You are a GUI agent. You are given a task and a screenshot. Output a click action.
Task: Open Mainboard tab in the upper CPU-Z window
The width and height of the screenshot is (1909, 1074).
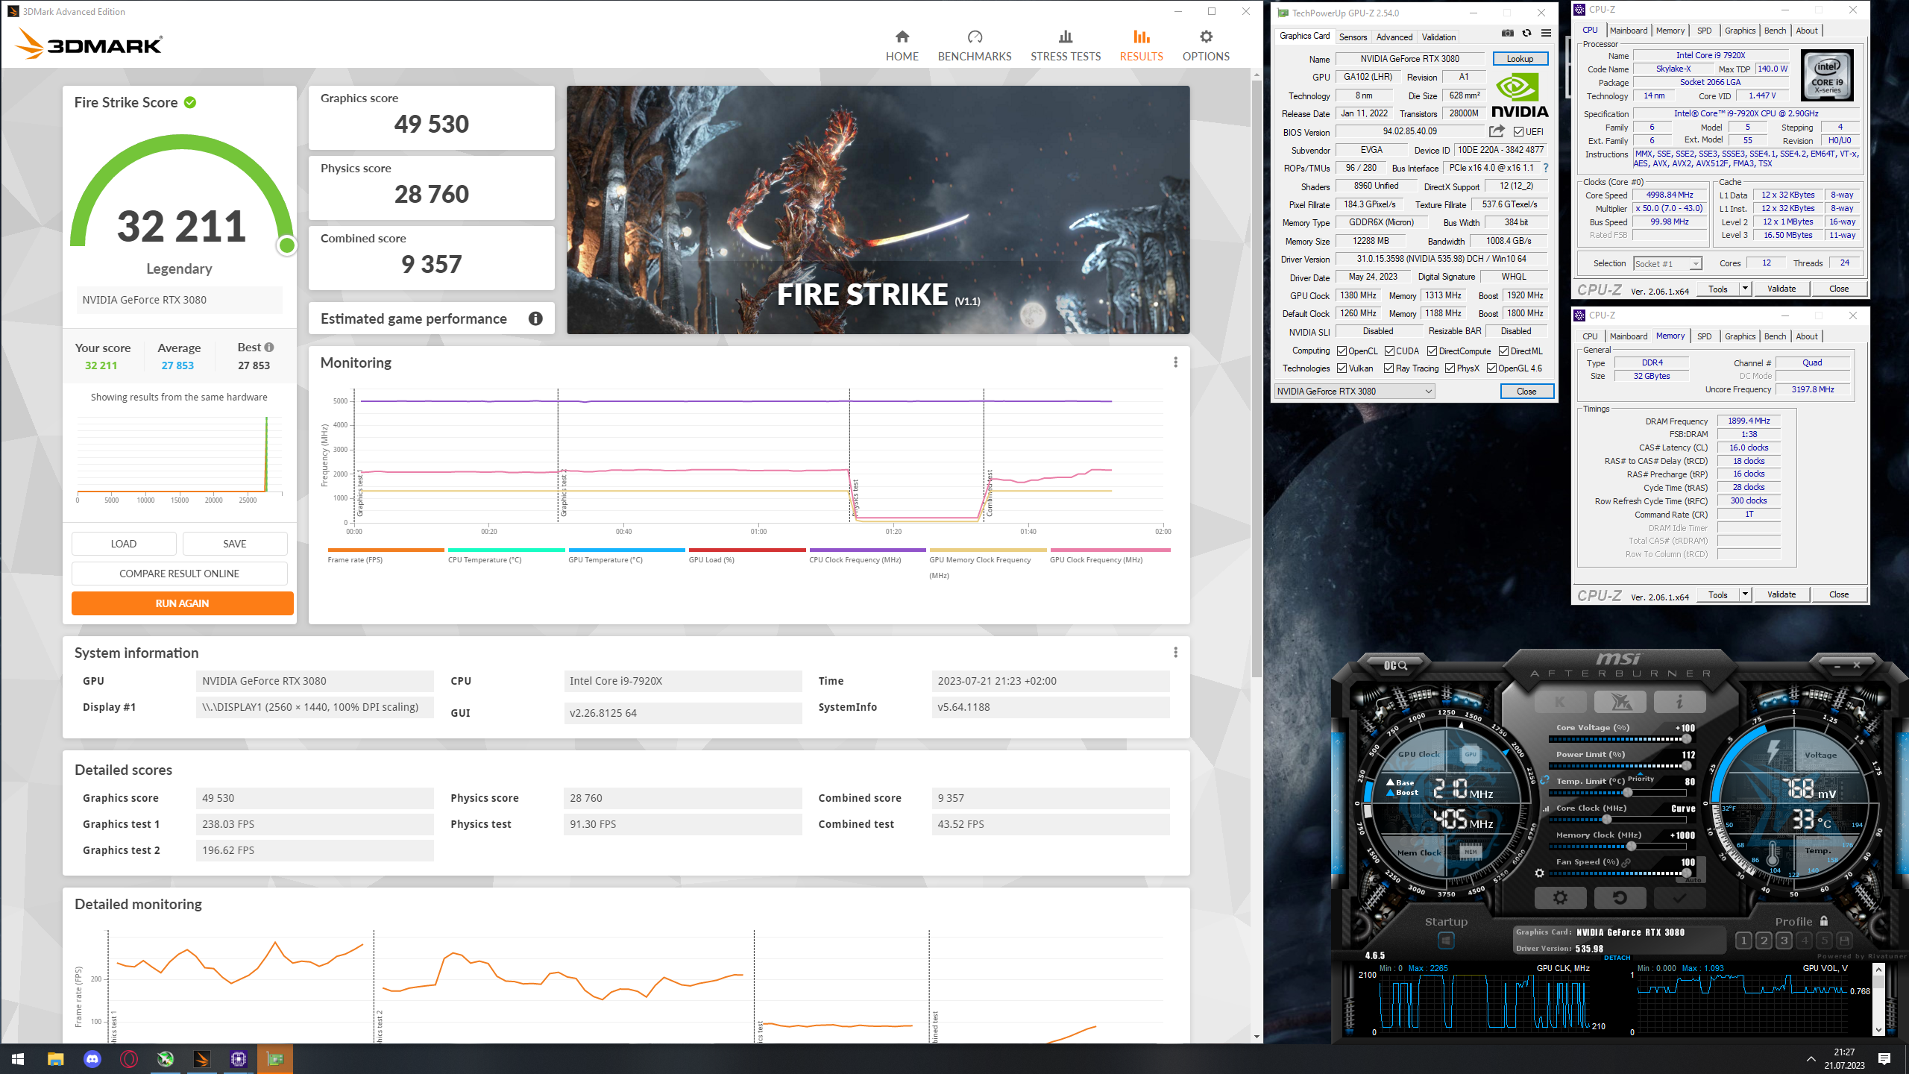click(x=1628, y=31)
